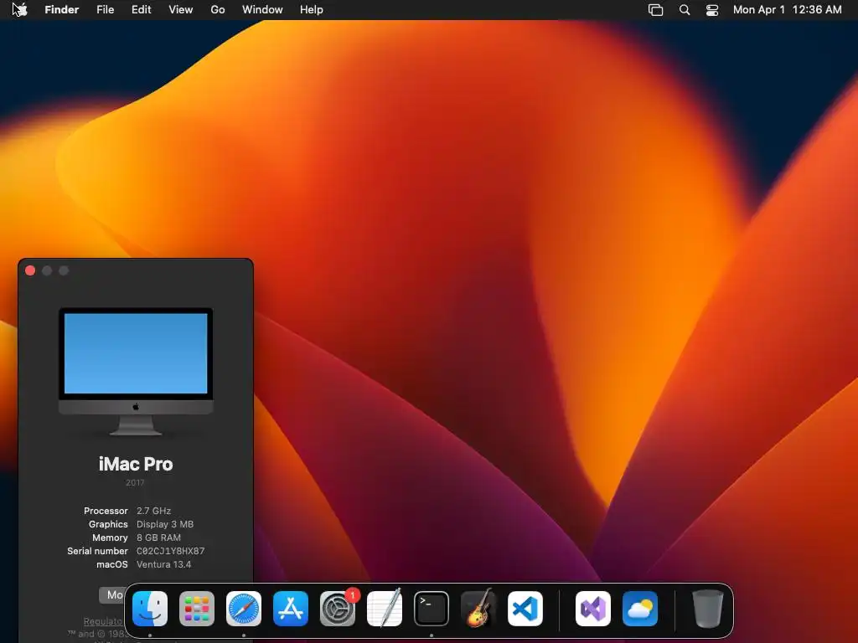Viewport: 858px width, 643px height.
Task: Open the Trash in the dock
Action: 708,608
